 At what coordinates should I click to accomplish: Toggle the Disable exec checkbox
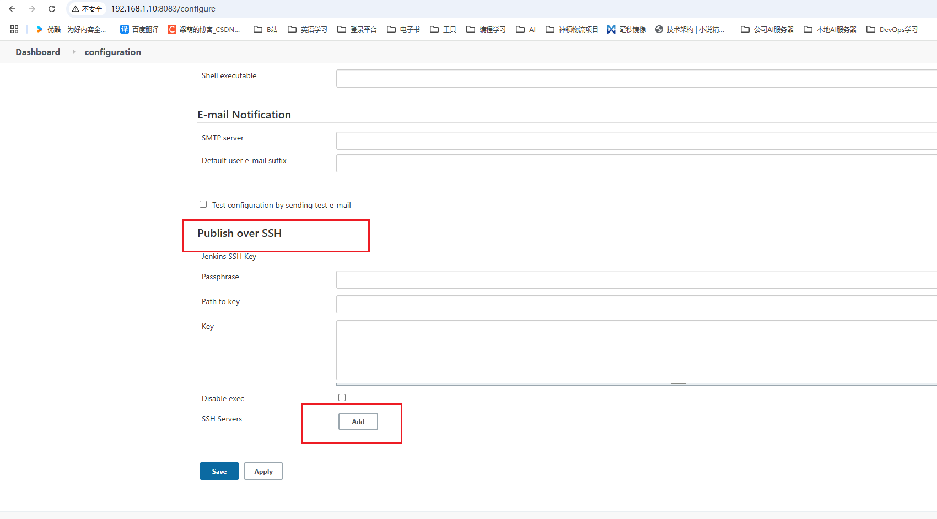click(342, 397)
